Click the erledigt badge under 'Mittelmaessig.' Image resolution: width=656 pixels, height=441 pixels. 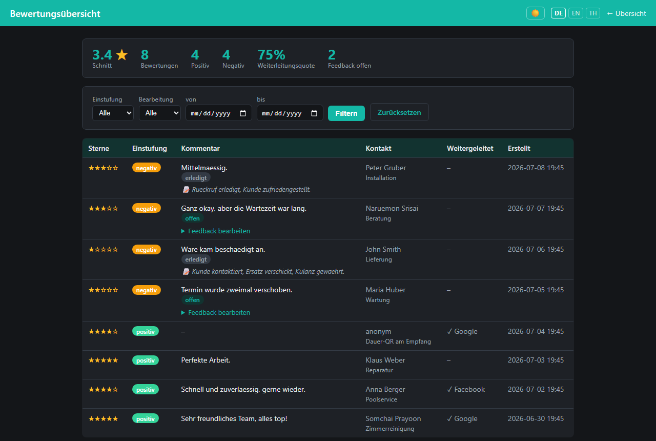196,178
